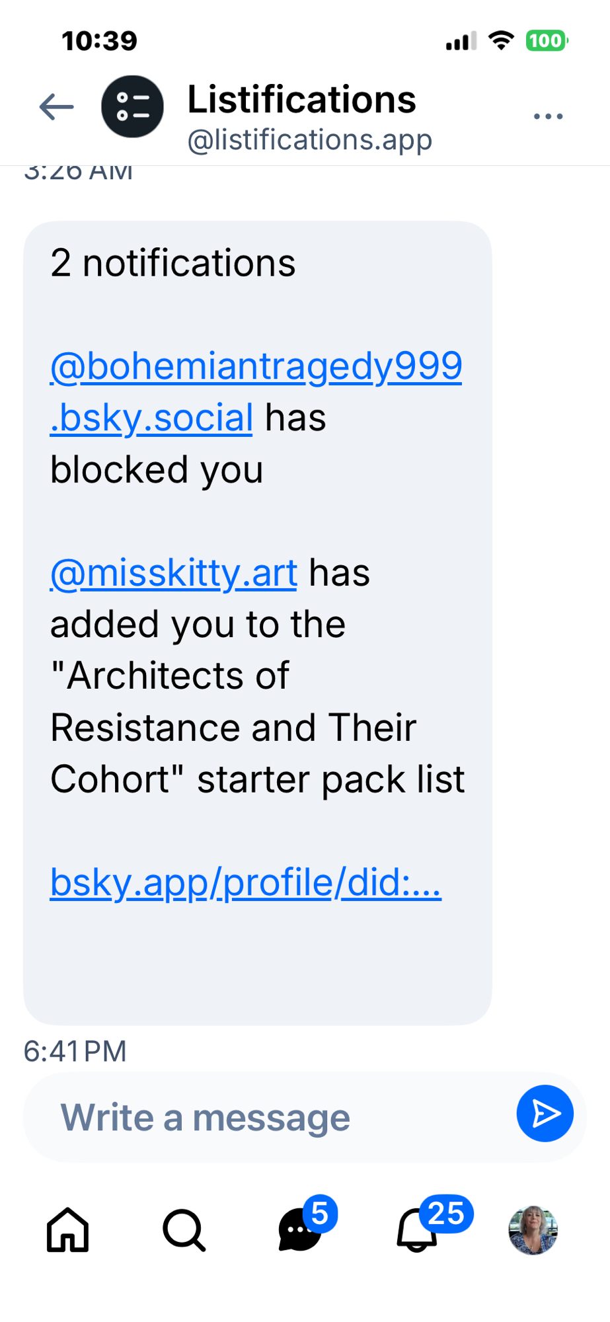Screen dimensions: 610x1322
Task: Tap the Listifications title in header
Action: click(x=301, y=99)
